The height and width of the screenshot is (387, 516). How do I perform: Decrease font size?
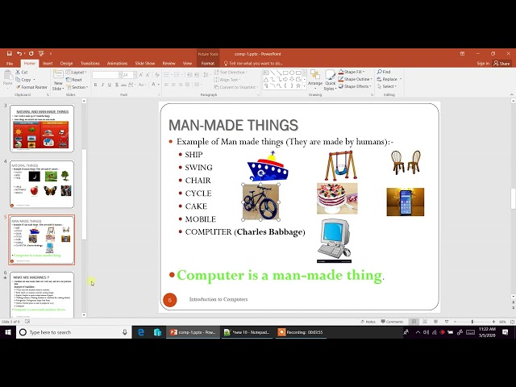pos(148,75)
